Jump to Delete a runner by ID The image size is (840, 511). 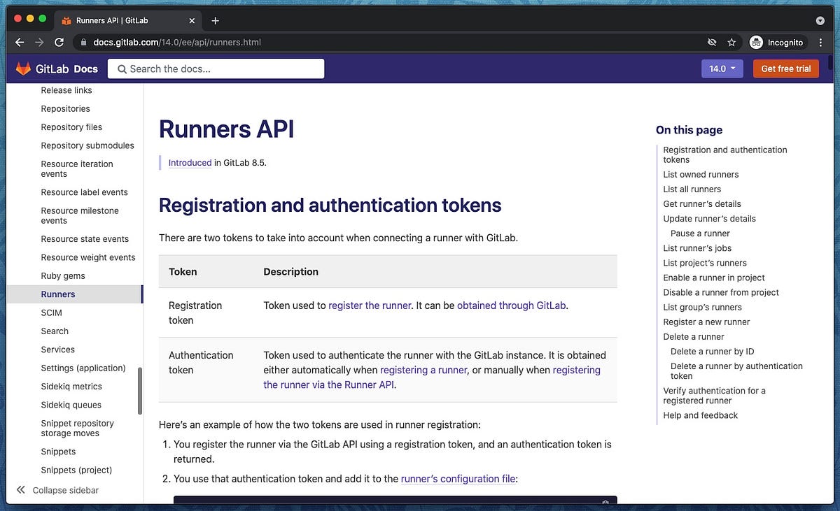click(x=712, y=352)
